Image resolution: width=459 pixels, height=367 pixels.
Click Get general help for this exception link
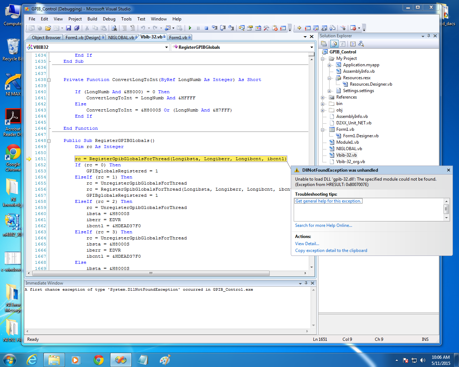328,201
